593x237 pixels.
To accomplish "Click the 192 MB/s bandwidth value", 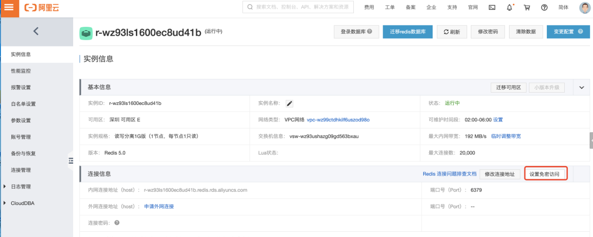I will coord(476,136).
